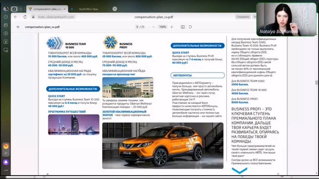Click the "8000 баллов" value text
The image size is (319, 179).
(x=240, y=102)
